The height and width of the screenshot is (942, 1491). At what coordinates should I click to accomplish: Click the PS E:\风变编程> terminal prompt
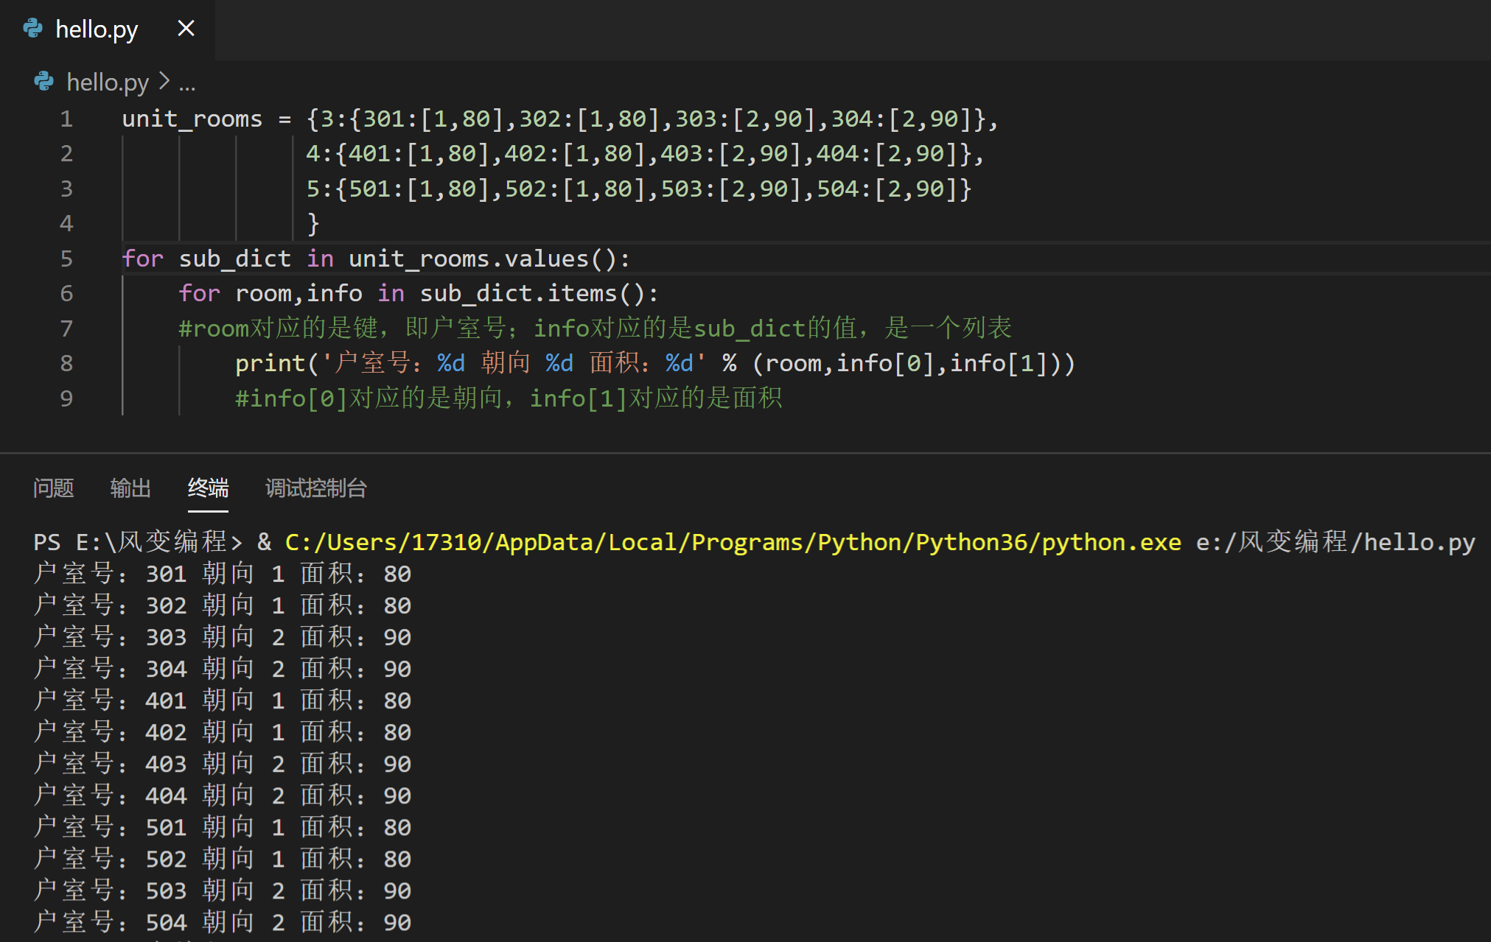138,543
